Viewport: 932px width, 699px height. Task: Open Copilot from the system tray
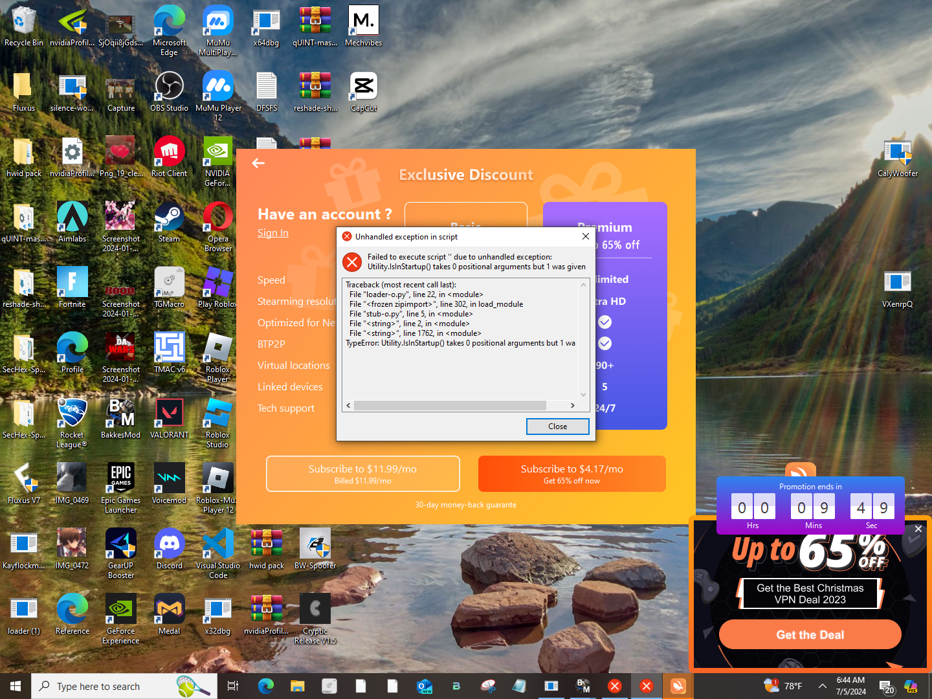pos(911,686)
